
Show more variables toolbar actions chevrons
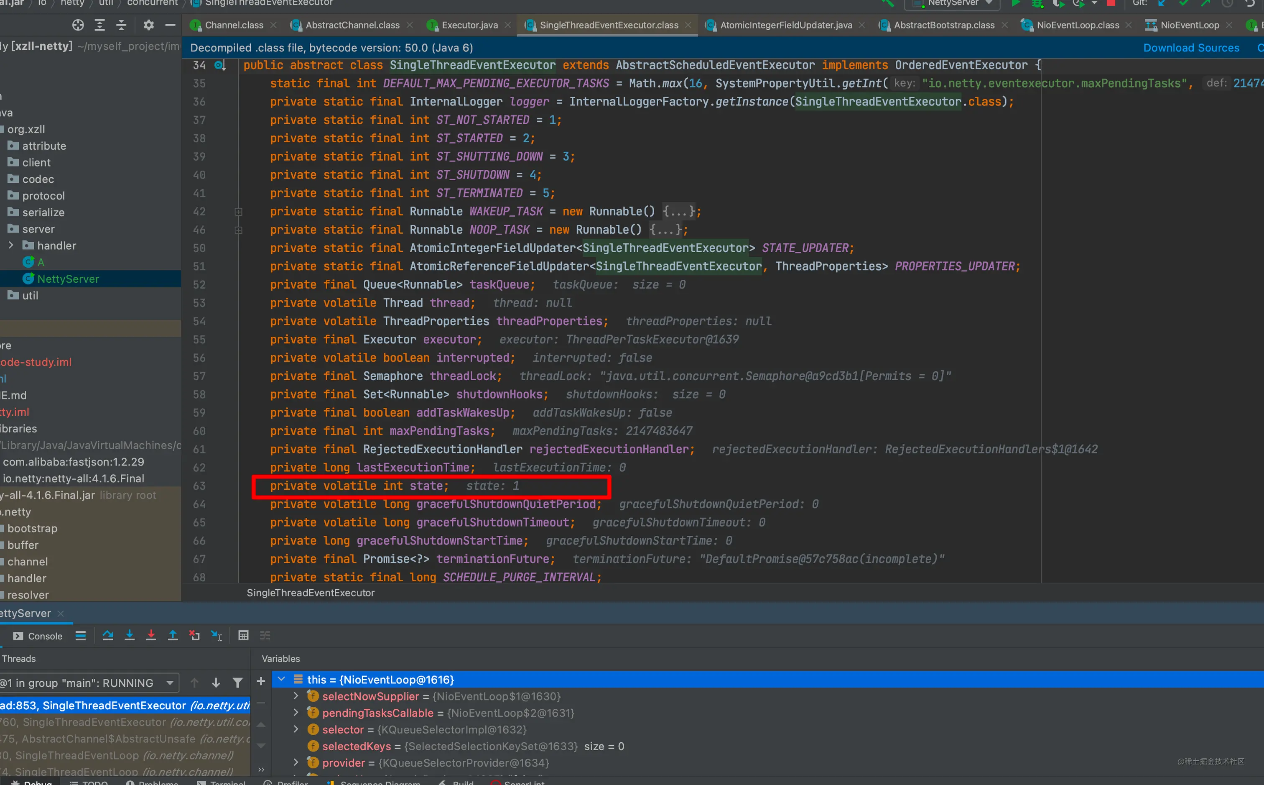261,769
